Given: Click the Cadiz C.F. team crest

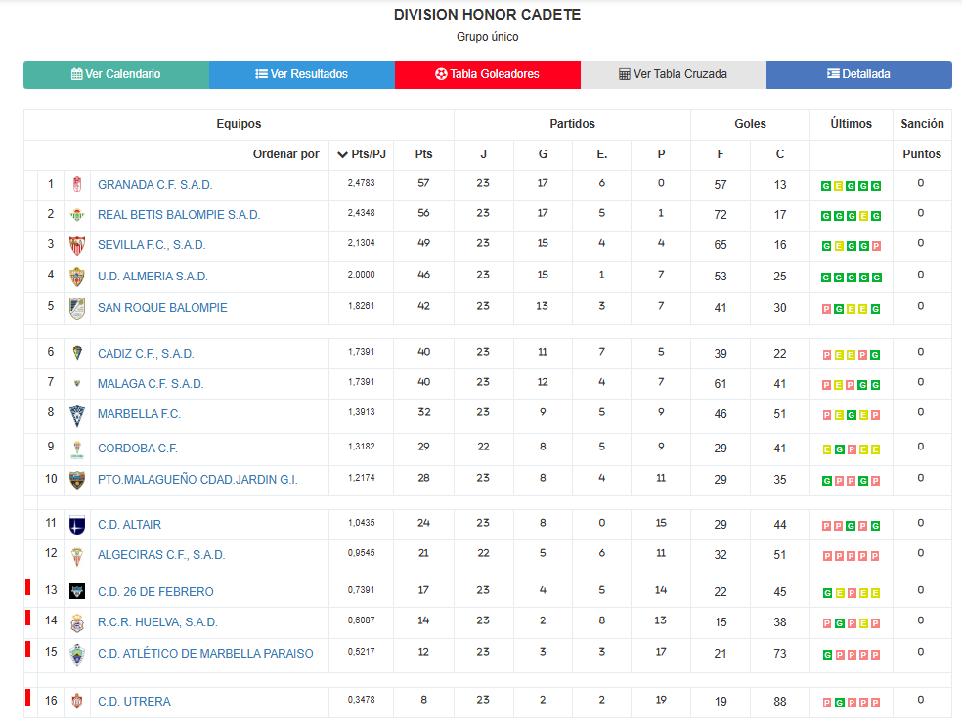Looking at the screenshot, I should click(76, 353).
